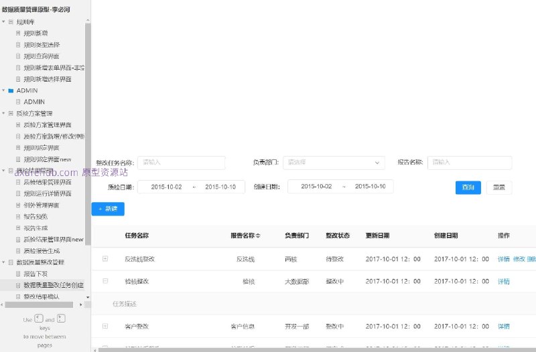The image size is (536, 352).
Task: Click the 重置 button
Action: click(499, 187)
